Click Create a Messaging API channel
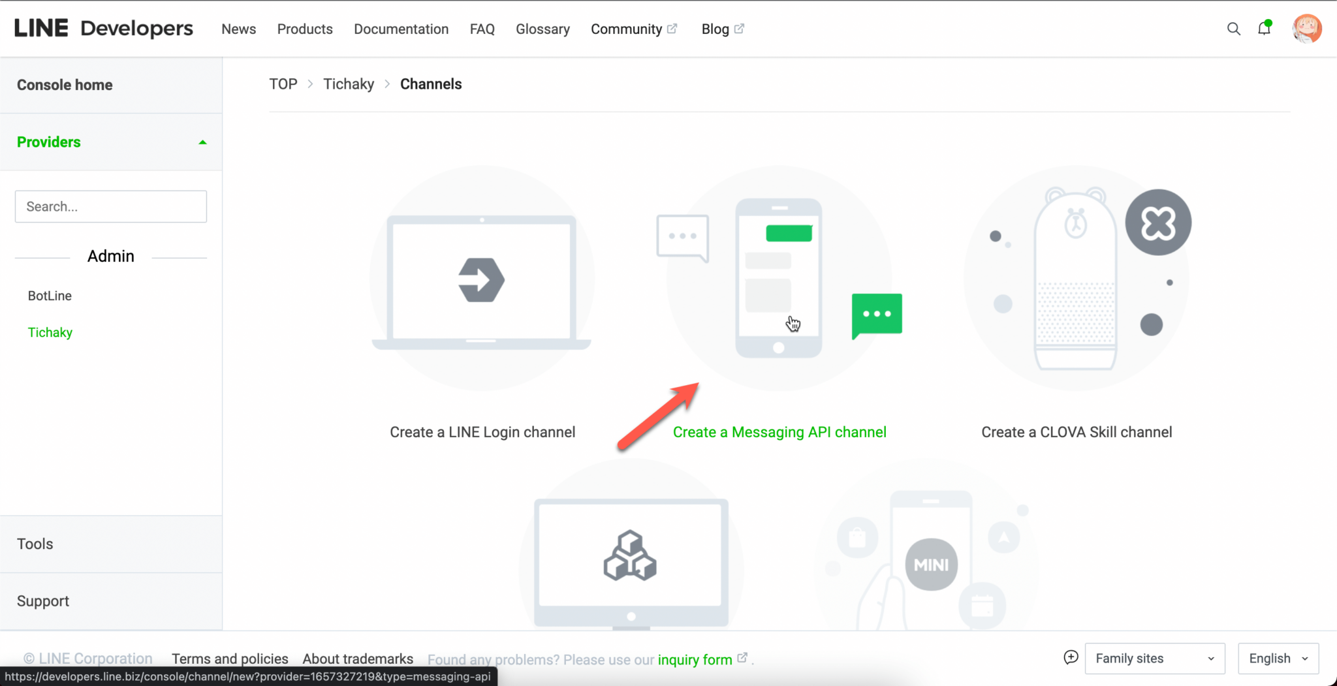The width and height of the screenshot is (1337, 686). (x=780, y=431)
